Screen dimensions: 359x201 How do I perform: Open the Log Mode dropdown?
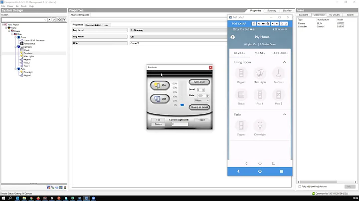[x=179, y=36]
